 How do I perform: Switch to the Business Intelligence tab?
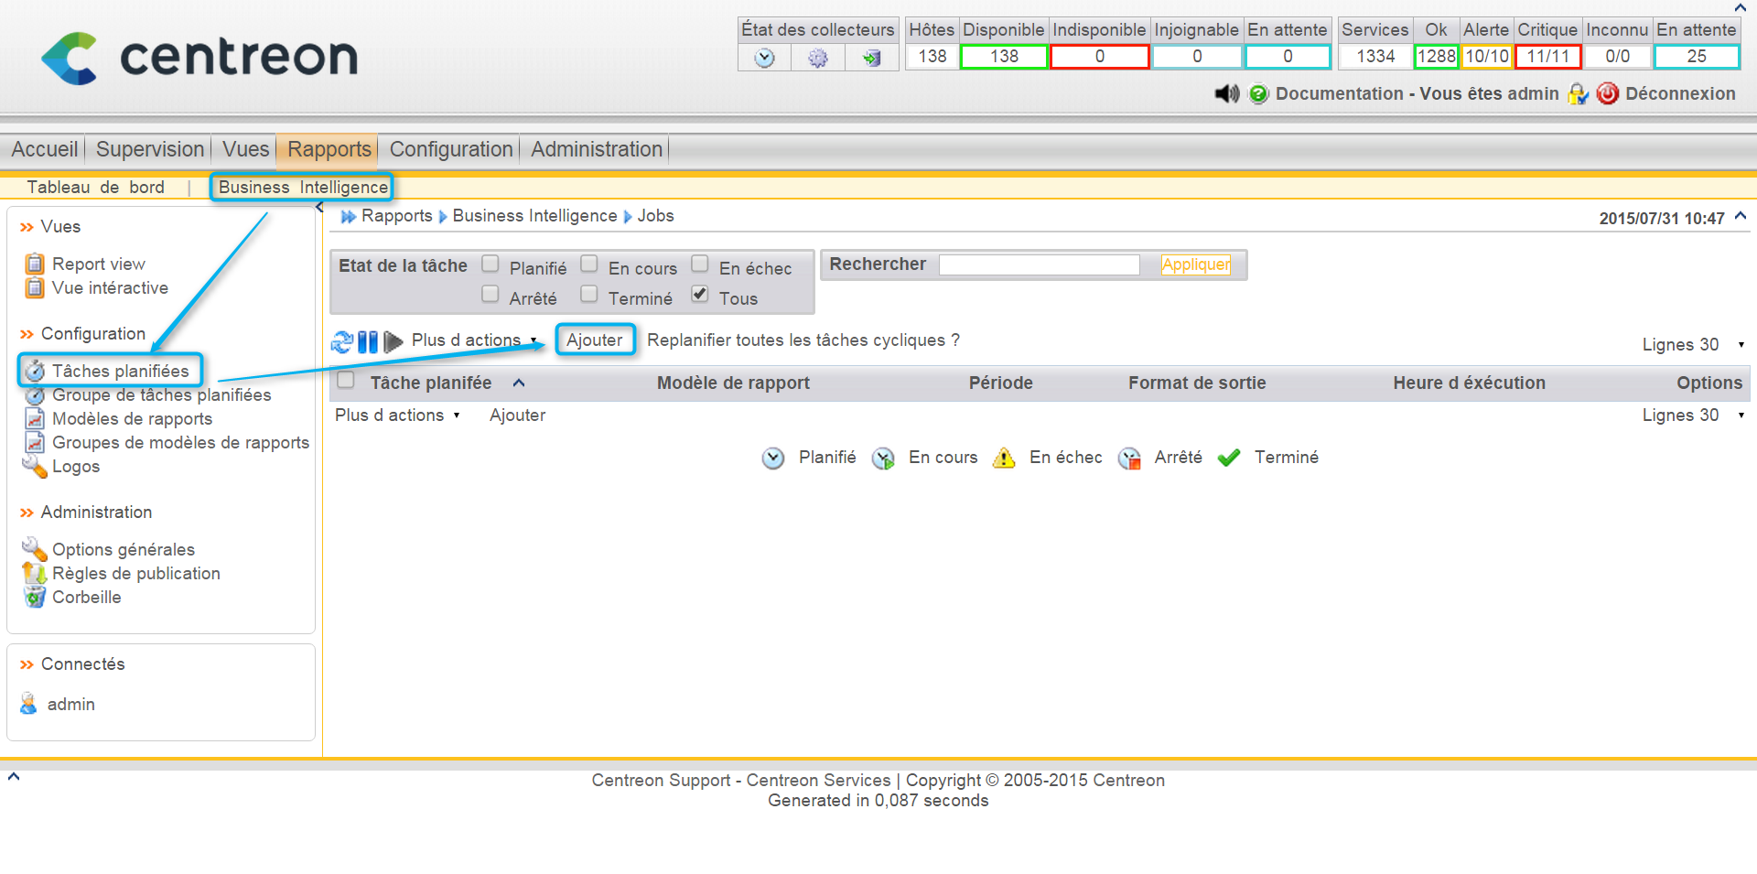[x=303, y=188]
